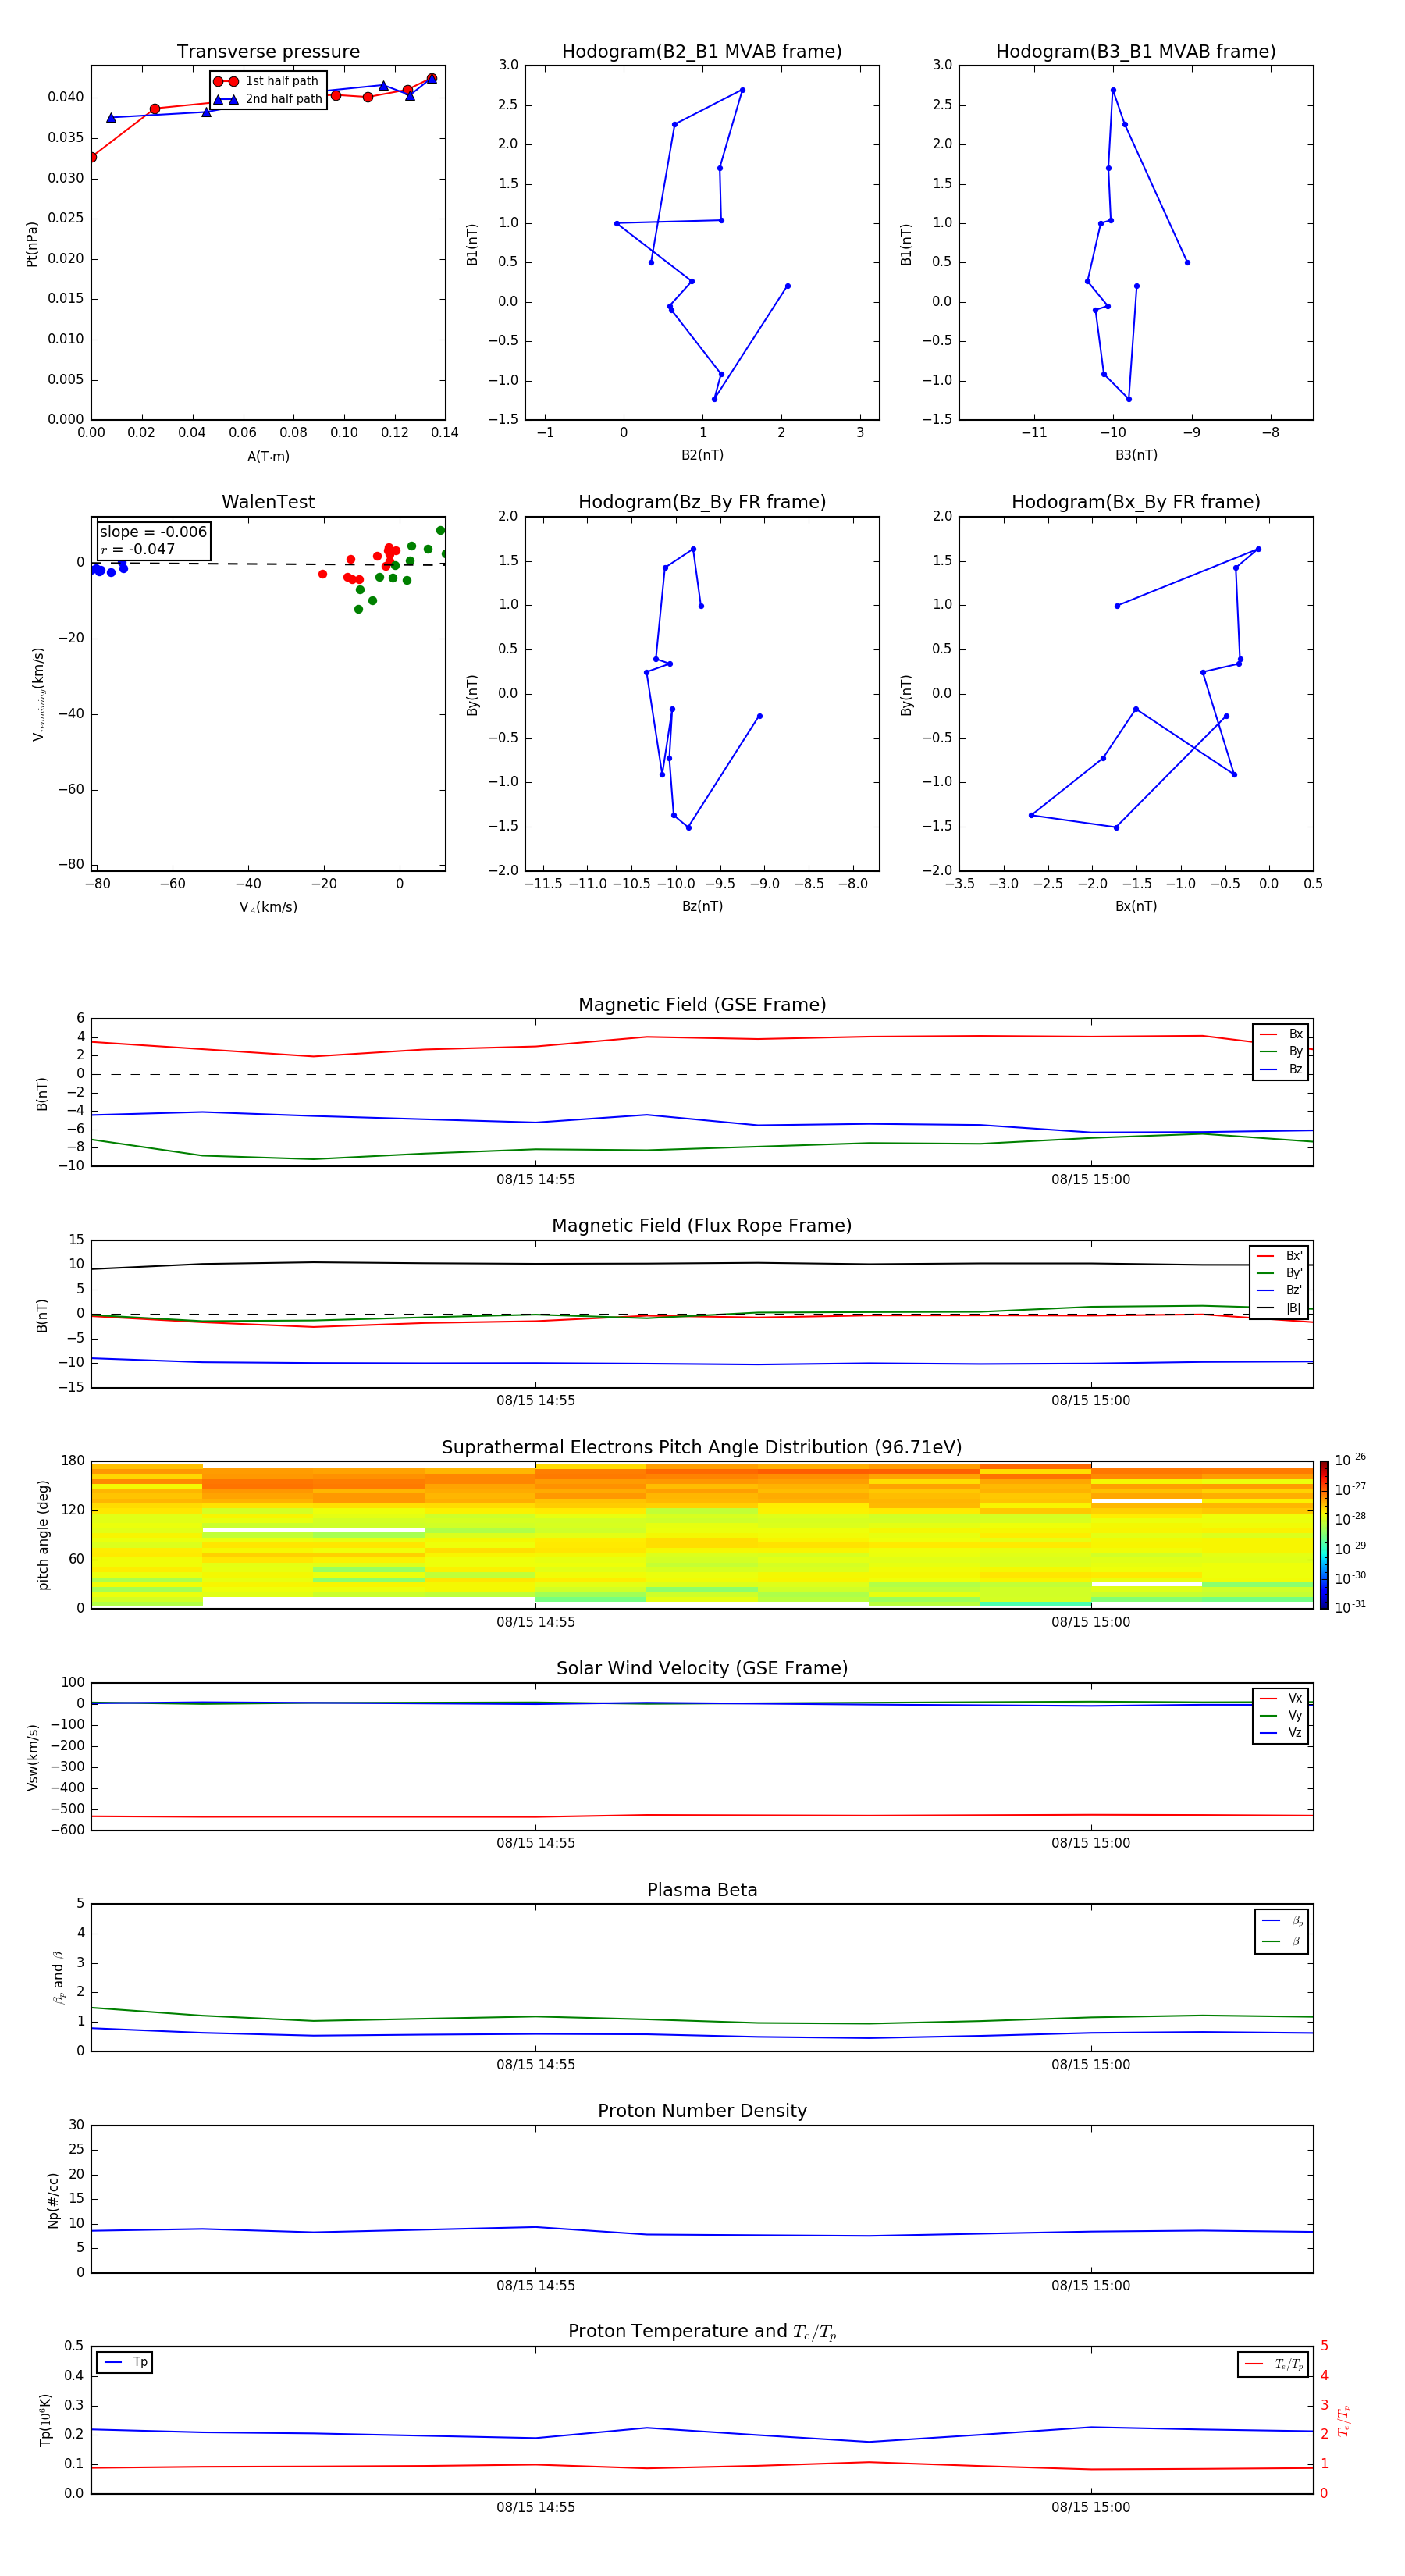Click the 'Bz(nT)' x-axis label
The width and height of the screenshot is (1405, 2576).
[x=702, y=906]
